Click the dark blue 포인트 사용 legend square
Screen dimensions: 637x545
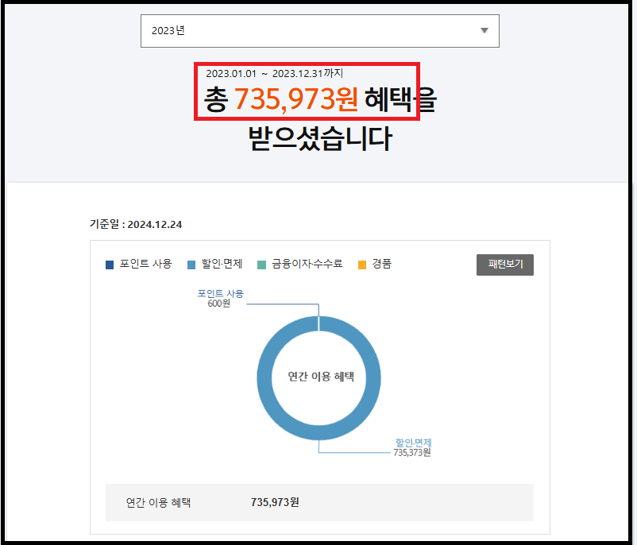point(110,265)
